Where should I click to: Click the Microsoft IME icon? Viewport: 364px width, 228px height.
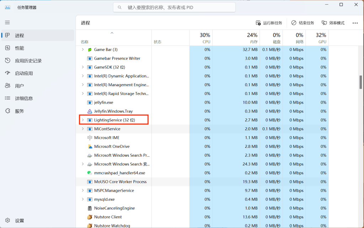(x=90, y=138)
